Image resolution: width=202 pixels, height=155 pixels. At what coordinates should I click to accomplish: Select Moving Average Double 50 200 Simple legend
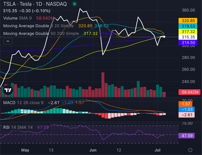41,34
